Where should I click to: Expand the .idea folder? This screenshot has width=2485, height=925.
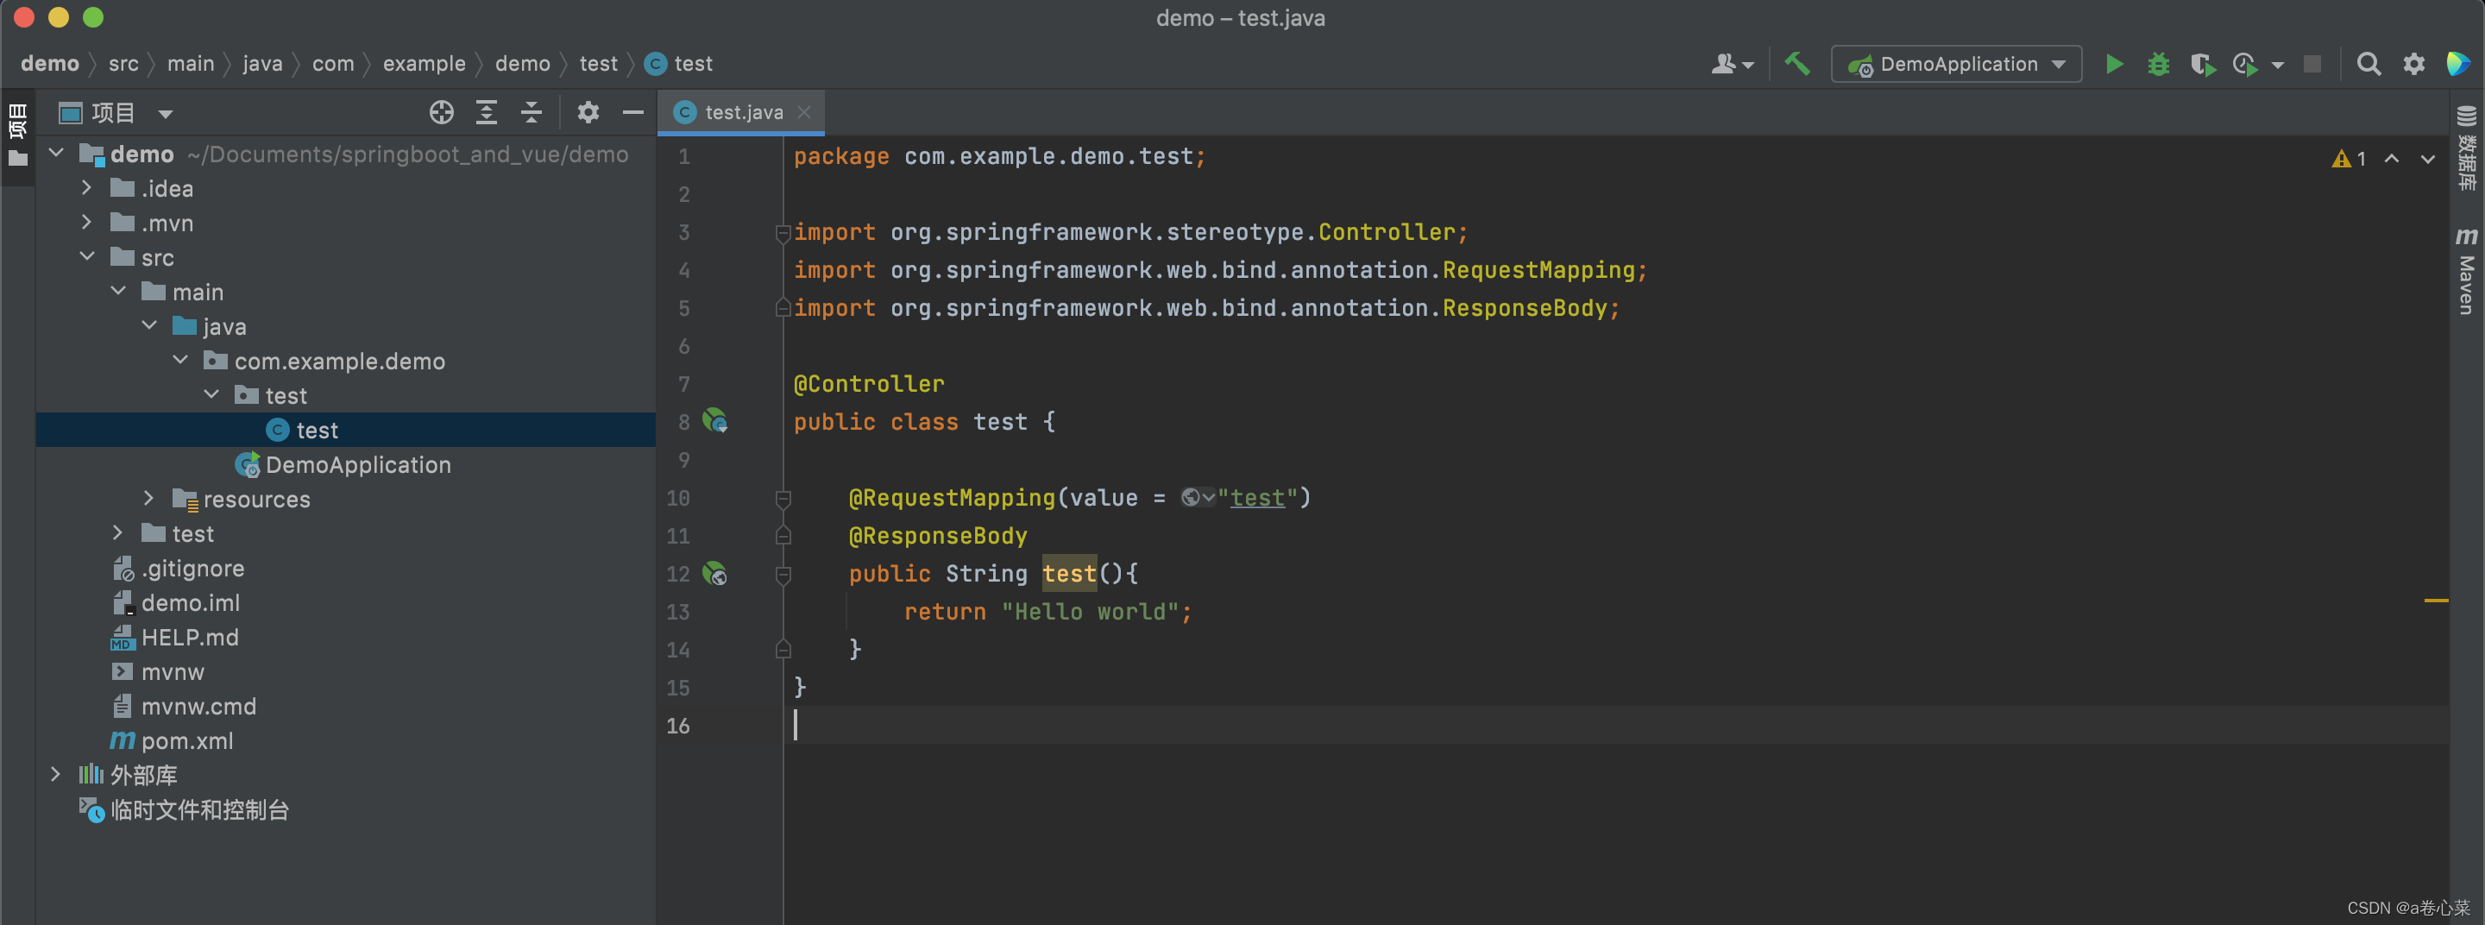coord(87,188)
